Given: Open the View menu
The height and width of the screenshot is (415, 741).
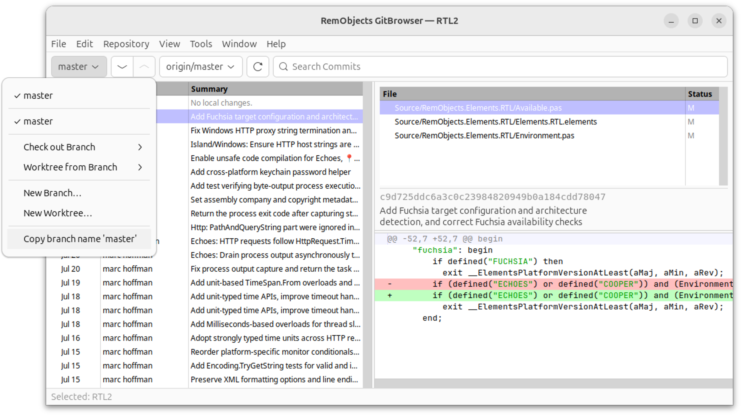Looking at the screenshot, I should (170, 44).
